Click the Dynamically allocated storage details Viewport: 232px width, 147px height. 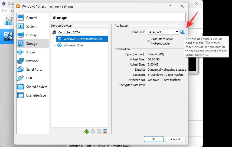point(166,70)
